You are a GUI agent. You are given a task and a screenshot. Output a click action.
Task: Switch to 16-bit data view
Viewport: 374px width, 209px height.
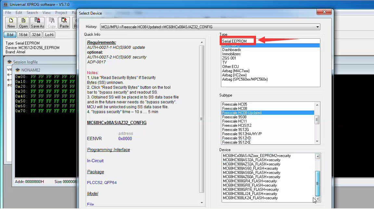(x=23, y=35)
